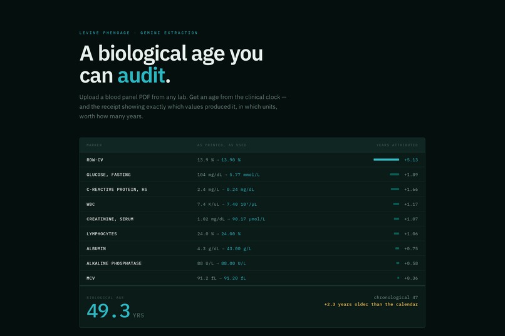The width and height of the screenshot is (505, 336).
Task: Click the printed value '7.4 K/uL' for WBC
Action: point(209,204)
